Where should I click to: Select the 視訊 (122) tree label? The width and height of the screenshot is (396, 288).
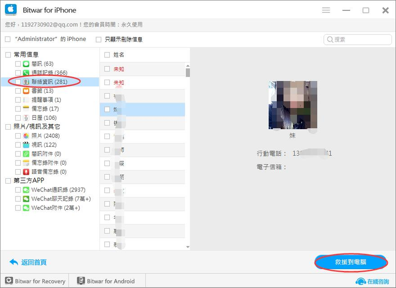tap(44, 144)
